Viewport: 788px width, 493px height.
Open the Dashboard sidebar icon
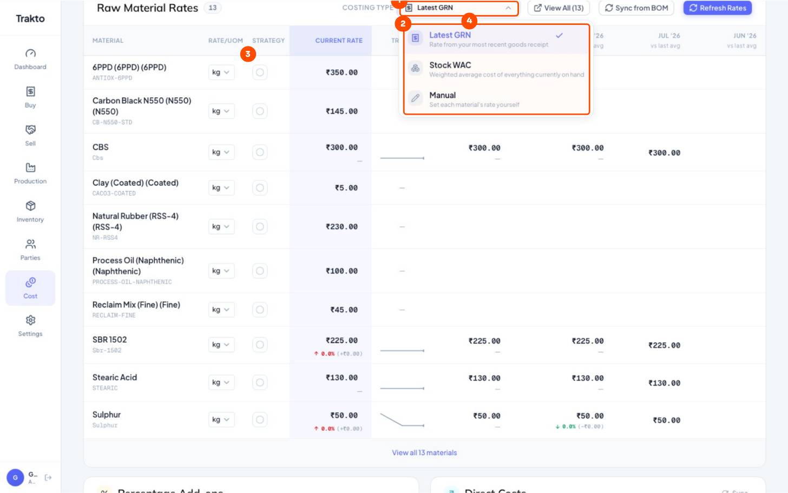point(30,53)
